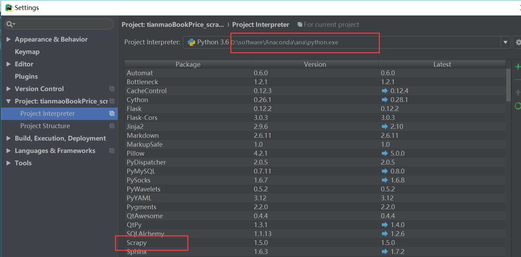The height and width of the screenshot is (257, 521).
Task: Select the PyYAML package row
Action: pyautogui.click(x=315, y=198)
